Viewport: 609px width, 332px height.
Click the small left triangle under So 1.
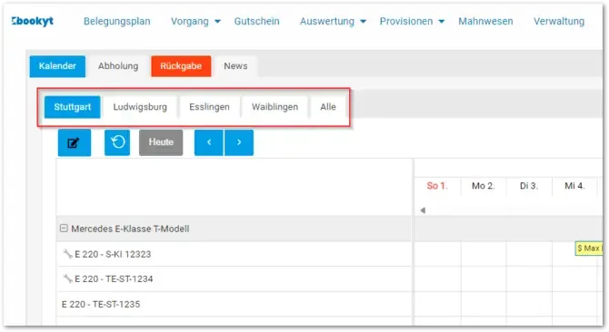point(423,210)
